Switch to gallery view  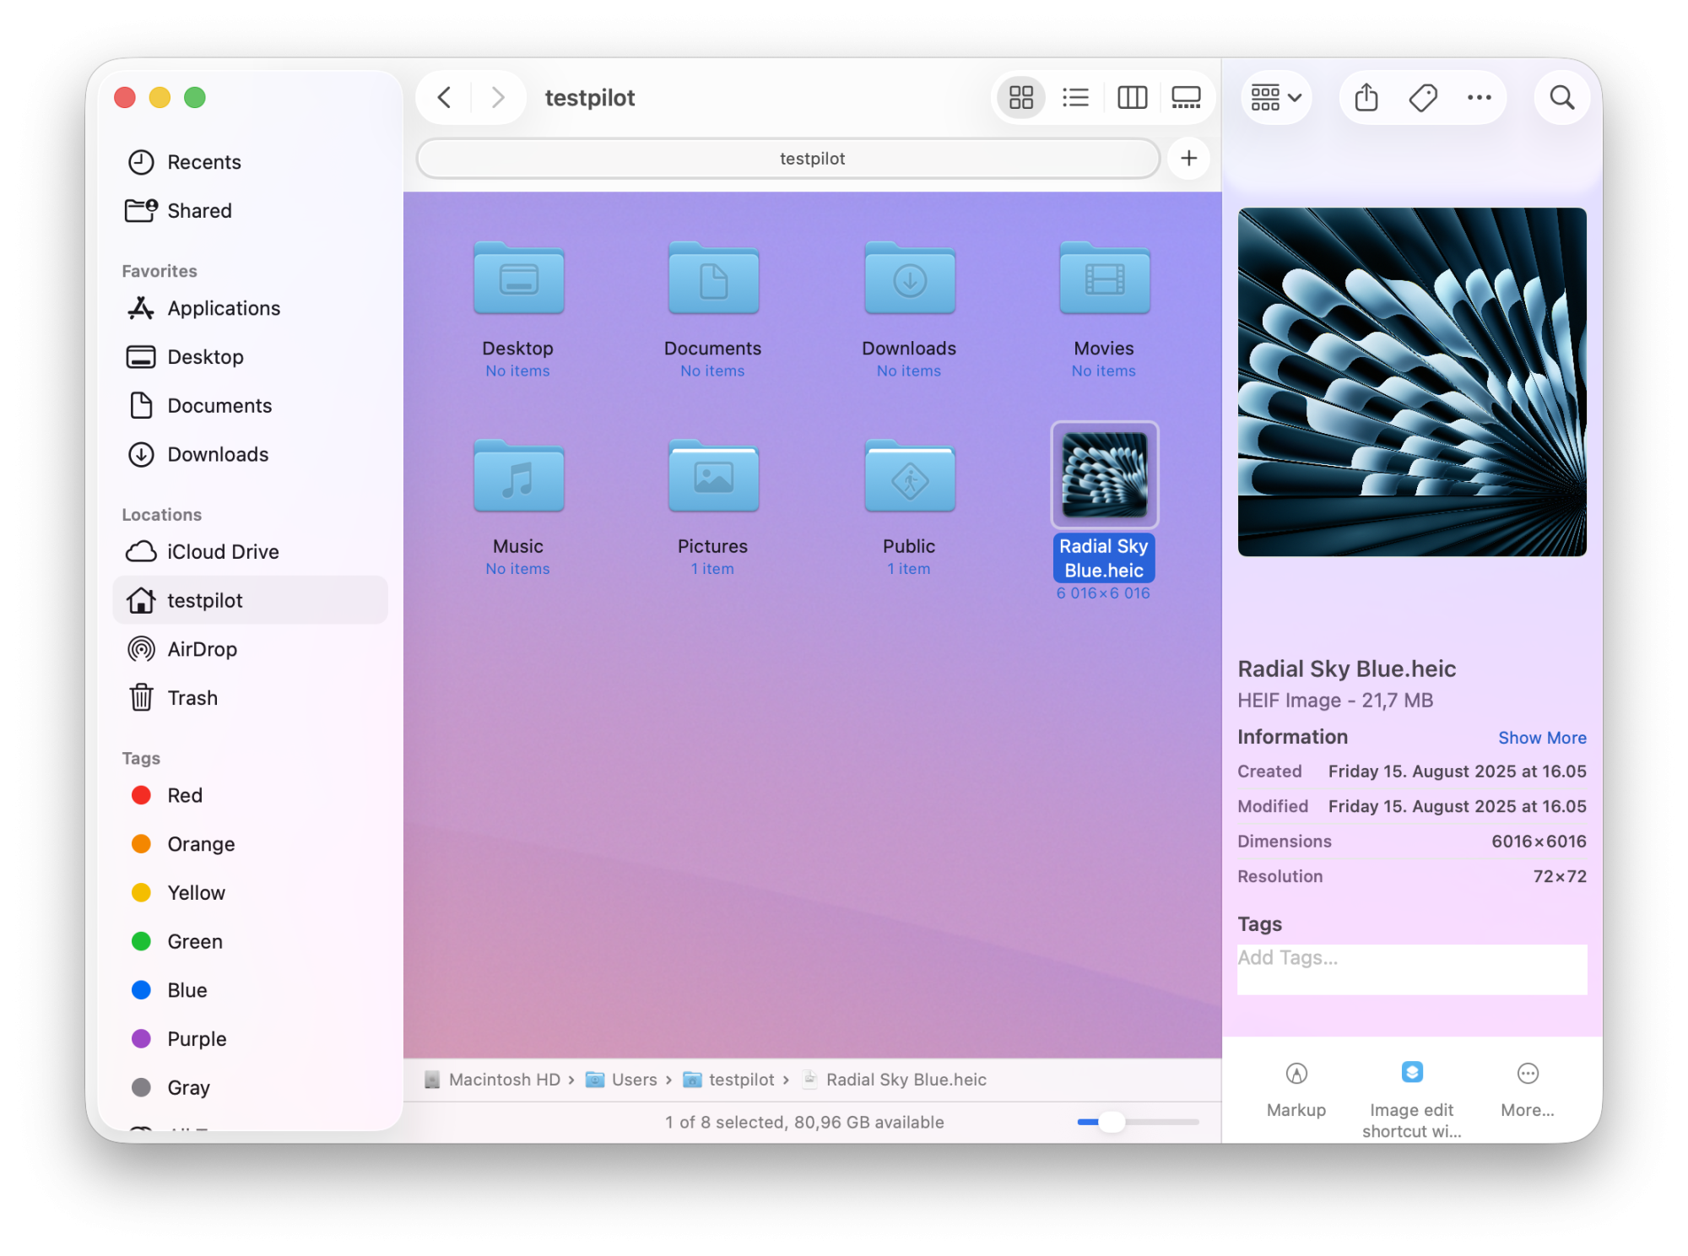click(1185, 98)
